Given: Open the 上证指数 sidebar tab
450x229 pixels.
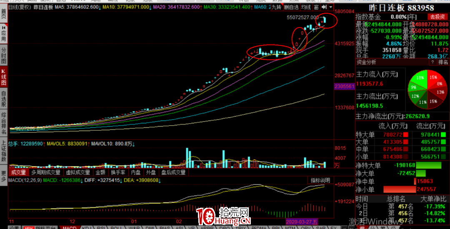Looking at the screenshot, I should 3,151.
